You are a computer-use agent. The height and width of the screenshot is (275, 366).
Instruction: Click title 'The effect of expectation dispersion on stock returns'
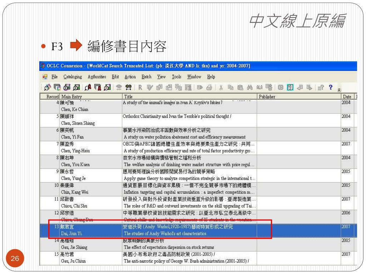point(169,247)
